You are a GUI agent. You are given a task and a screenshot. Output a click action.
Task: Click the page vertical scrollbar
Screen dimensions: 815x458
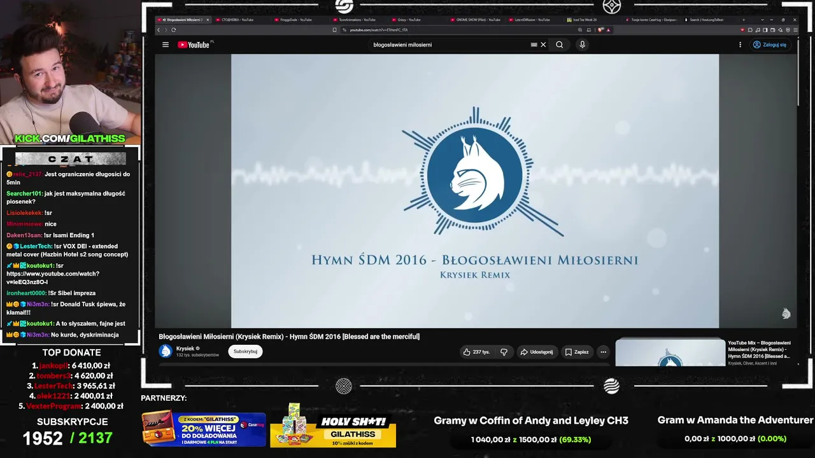point(798,73)
